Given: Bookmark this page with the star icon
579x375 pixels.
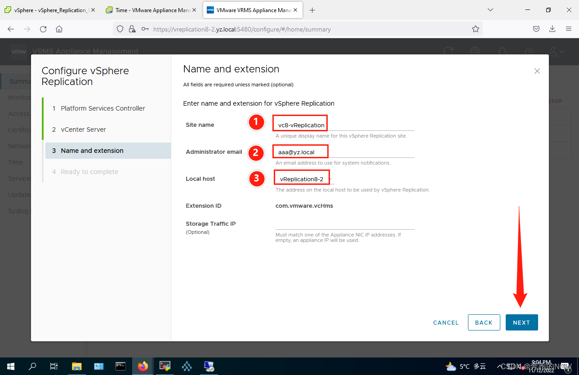Looking at the screenshot, I should pyautogui.click(x=476, y=29).
